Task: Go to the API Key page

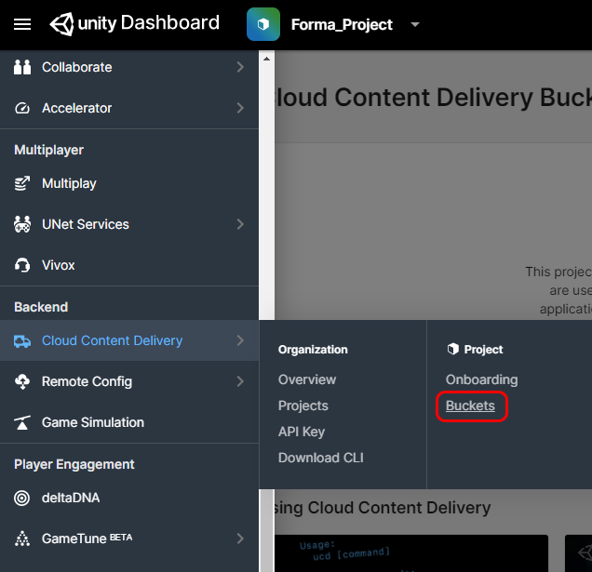Action: [x=302, y=432]
